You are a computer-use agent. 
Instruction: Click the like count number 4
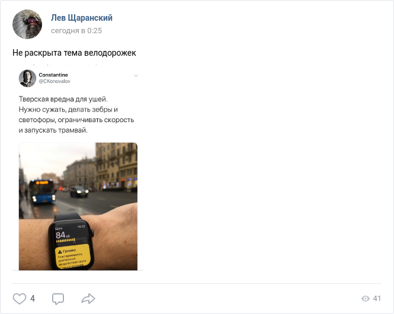coord(33,299)
